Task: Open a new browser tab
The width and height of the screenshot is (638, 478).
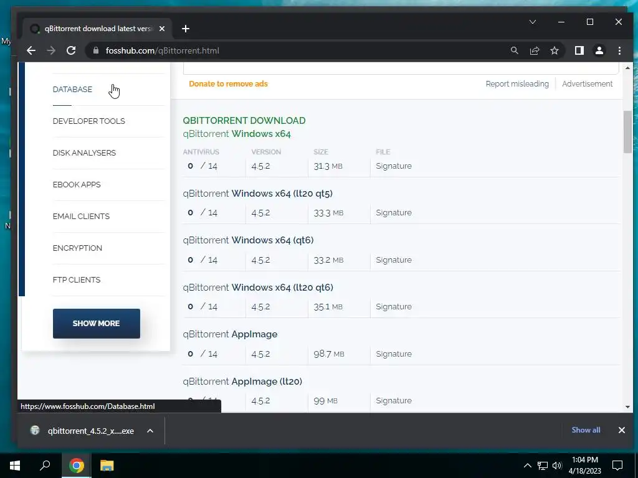Action: coord(186,29)
